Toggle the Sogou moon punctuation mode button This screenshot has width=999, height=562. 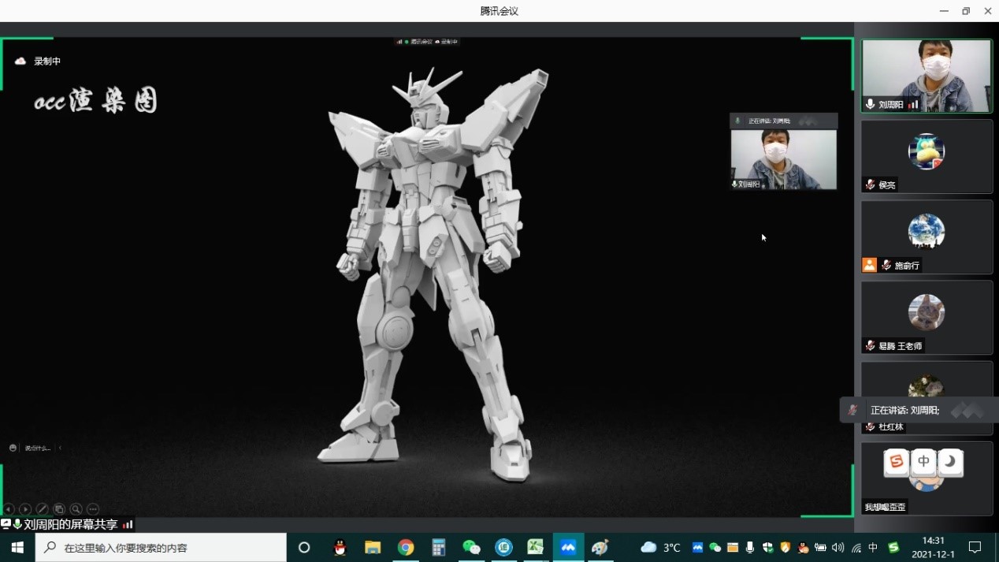[x=950, y=461]
